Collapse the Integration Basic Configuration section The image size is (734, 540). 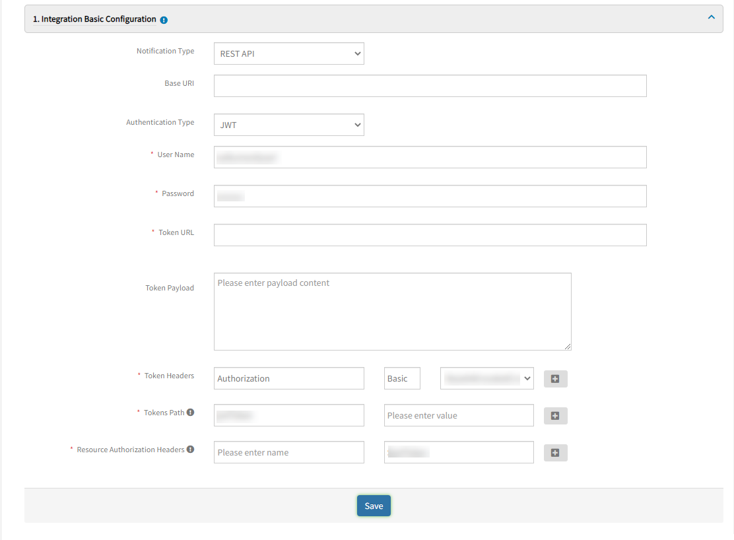[x=711, y=17]
